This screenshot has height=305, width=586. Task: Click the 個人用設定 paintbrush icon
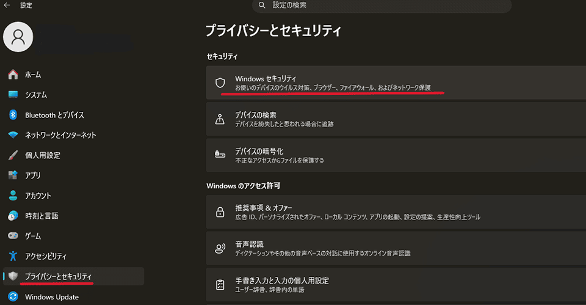pyautogui.click(x=13, y=155)
